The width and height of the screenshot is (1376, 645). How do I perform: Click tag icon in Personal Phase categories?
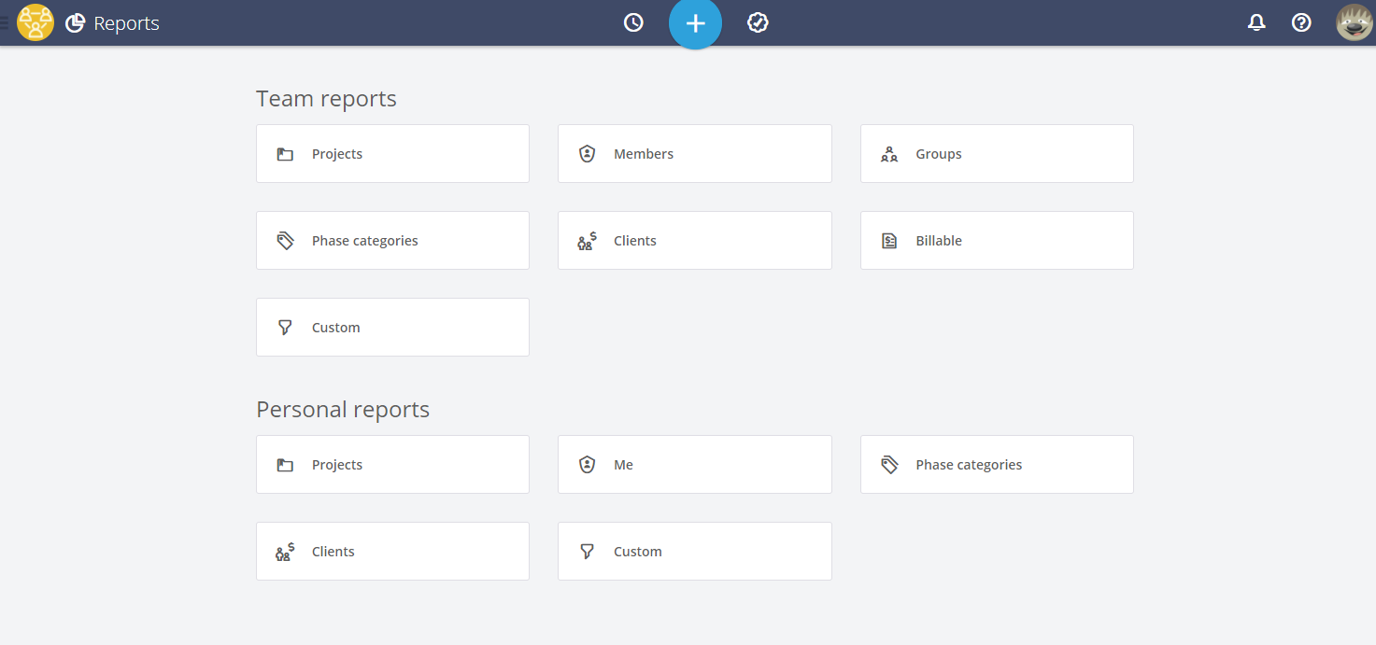click(x=889, y=465)
